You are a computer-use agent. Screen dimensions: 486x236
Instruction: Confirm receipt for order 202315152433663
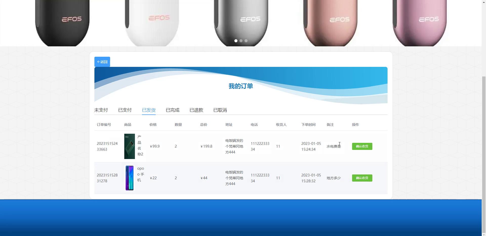[362, 146]
